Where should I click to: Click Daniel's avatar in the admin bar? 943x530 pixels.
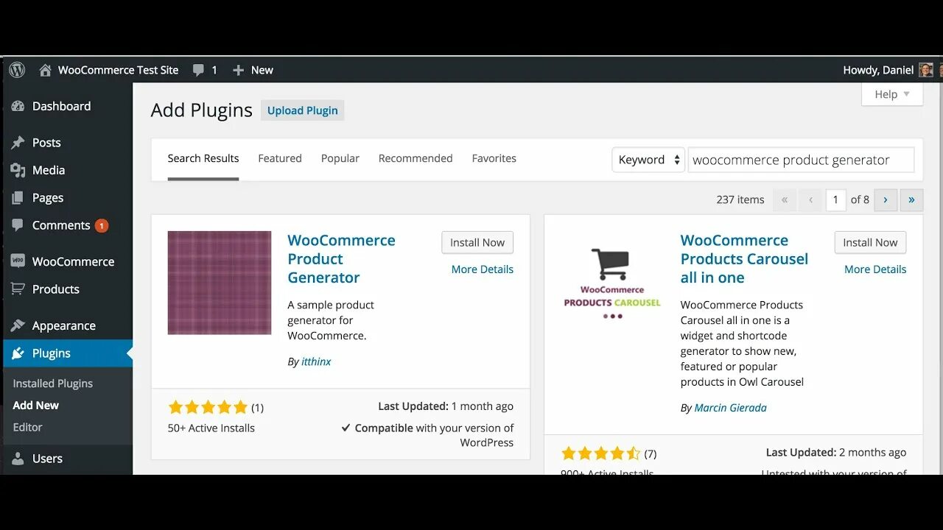(926, 70)
